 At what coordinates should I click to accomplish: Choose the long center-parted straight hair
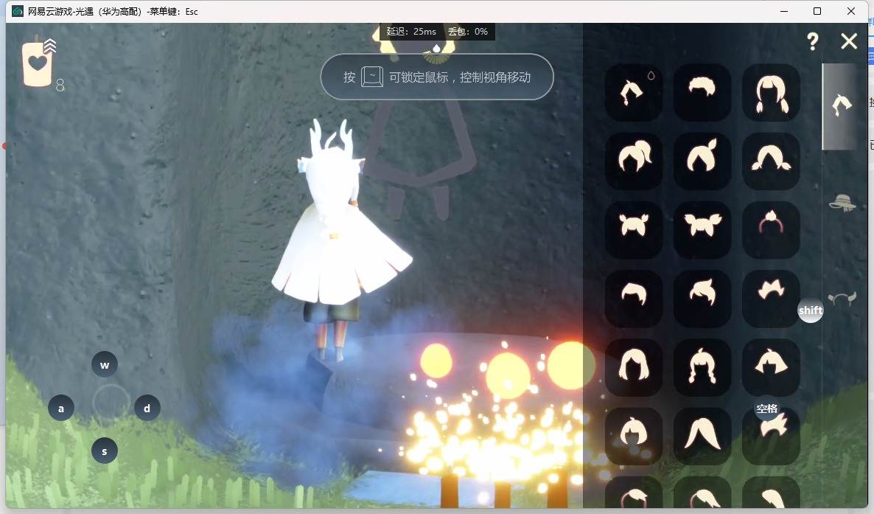702,436
